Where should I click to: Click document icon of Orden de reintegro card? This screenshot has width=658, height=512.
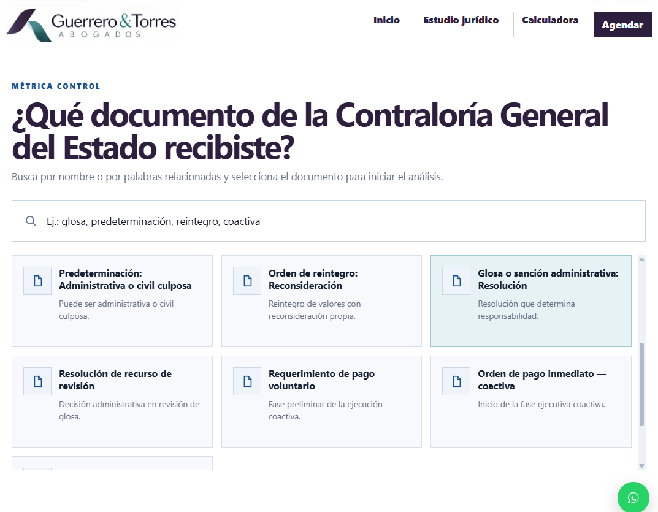click(x=247, y=281)
